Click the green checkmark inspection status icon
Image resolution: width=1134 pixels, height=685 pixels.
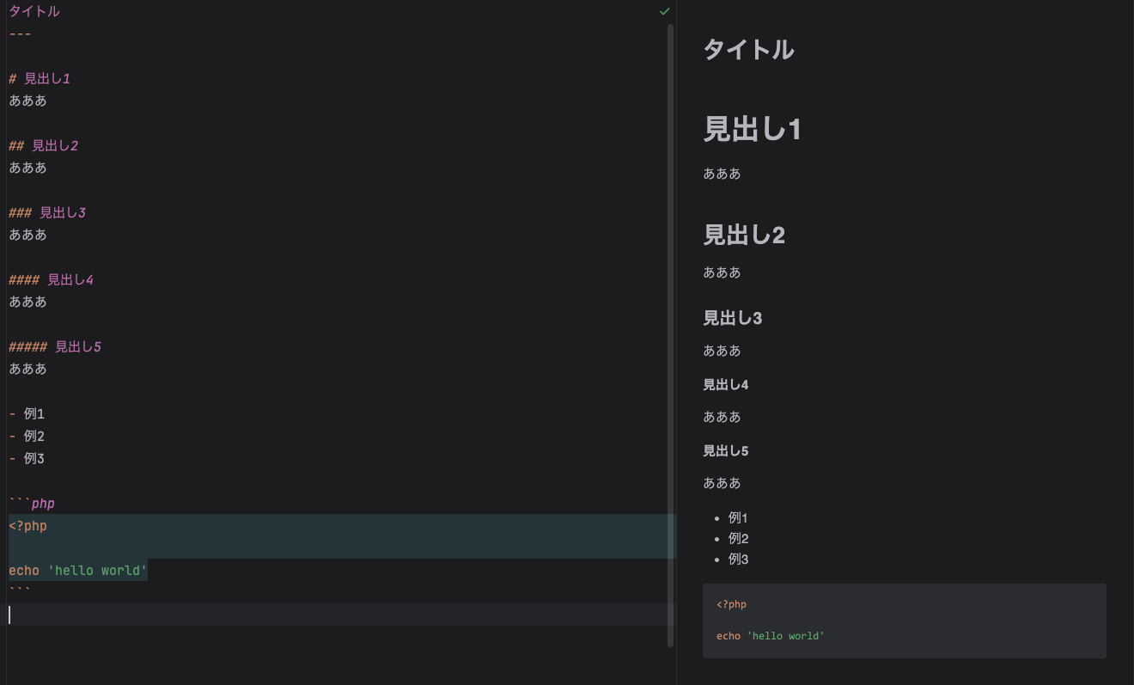coord(664,12)
